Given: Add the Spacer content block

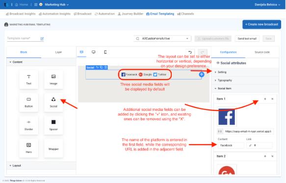Looking at the screenshot, I should click(53, 125).
